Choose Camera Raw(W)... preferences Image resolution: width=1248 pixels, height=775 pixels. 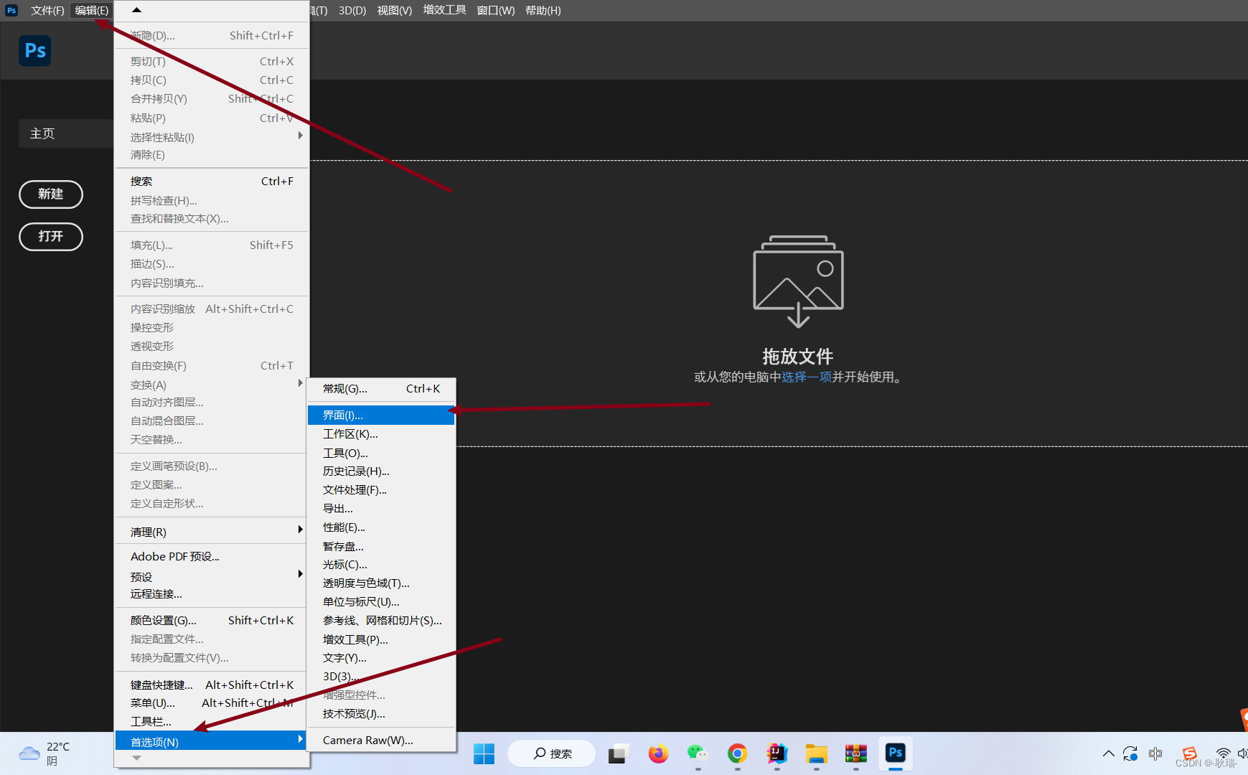381,740
